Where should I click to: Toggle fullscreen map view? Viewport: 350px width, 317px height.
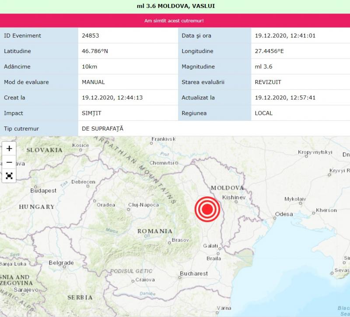coord(9,176)
